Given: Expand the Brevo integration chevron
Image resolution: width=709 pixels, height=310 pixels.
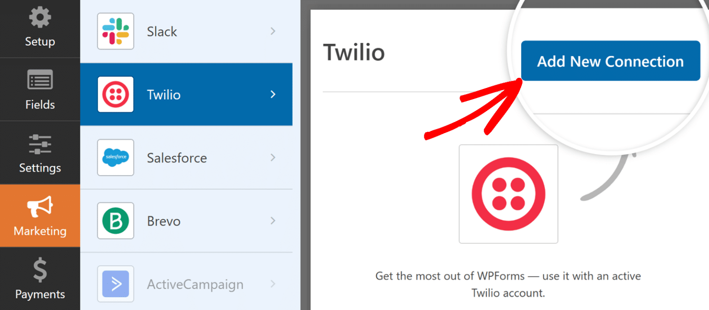Looking at the screenshot, I should 273,221.
